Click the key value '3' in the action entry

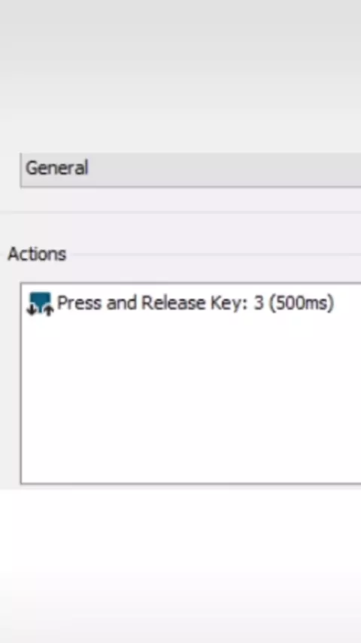[x=258, y=303]
